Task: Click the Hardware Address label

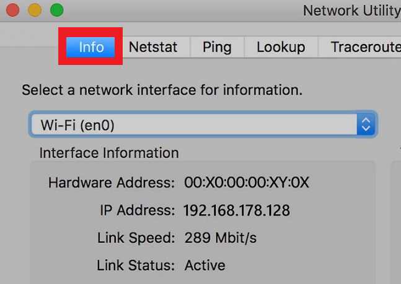Action: point(112,183)
